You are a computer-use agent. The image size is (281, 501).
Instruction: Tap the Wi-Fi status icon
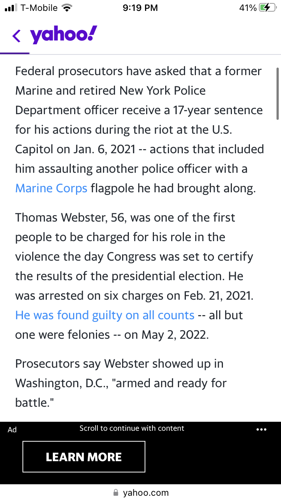67,8
